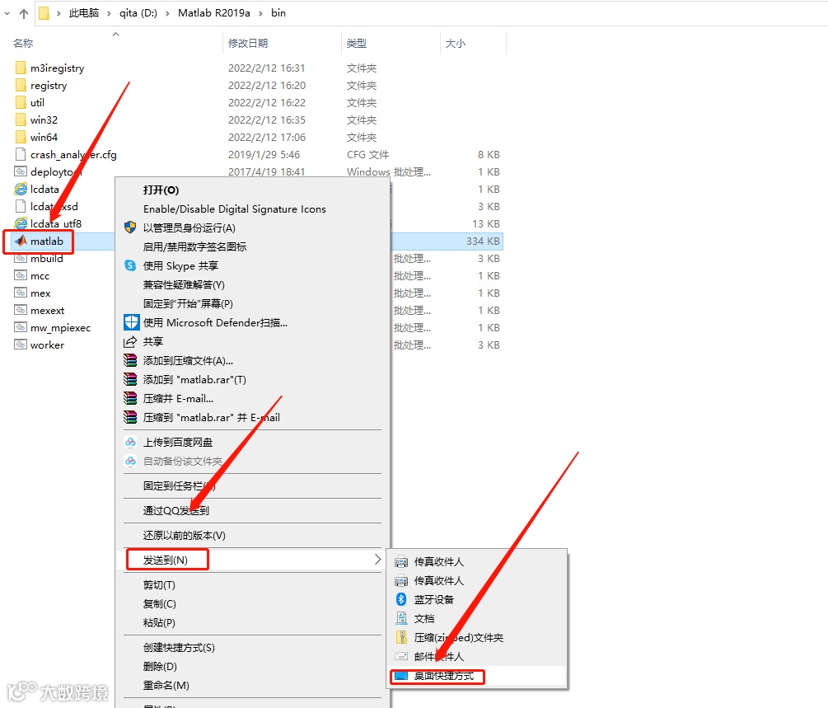Click the mex batch file icon
Screen dimensions: 828x708
tap(21, 293)
